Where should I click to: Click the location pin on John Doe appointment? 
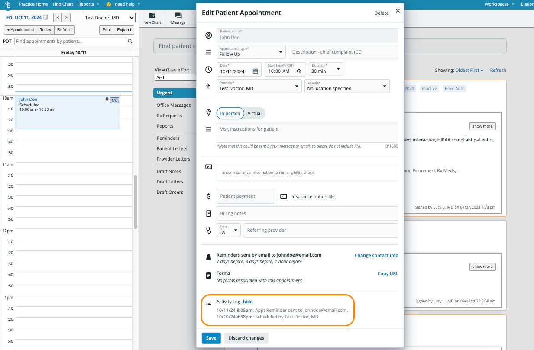(x=107, y=100)
